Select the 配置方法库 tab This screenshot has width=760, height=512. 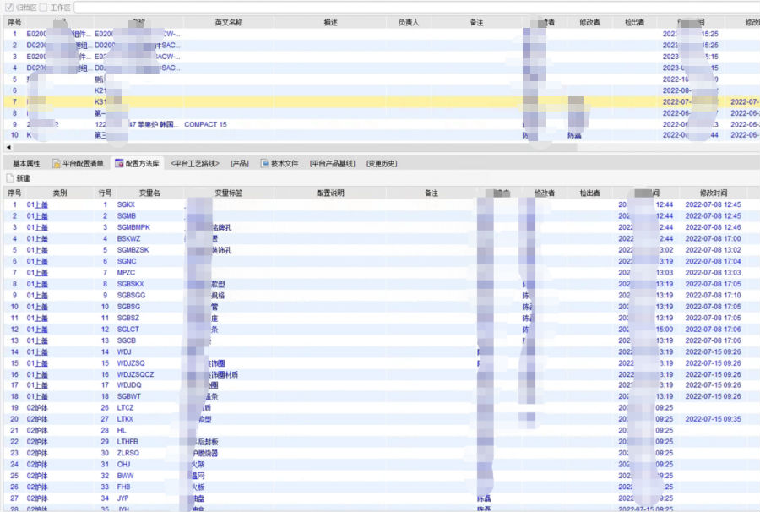coord(137,164)
